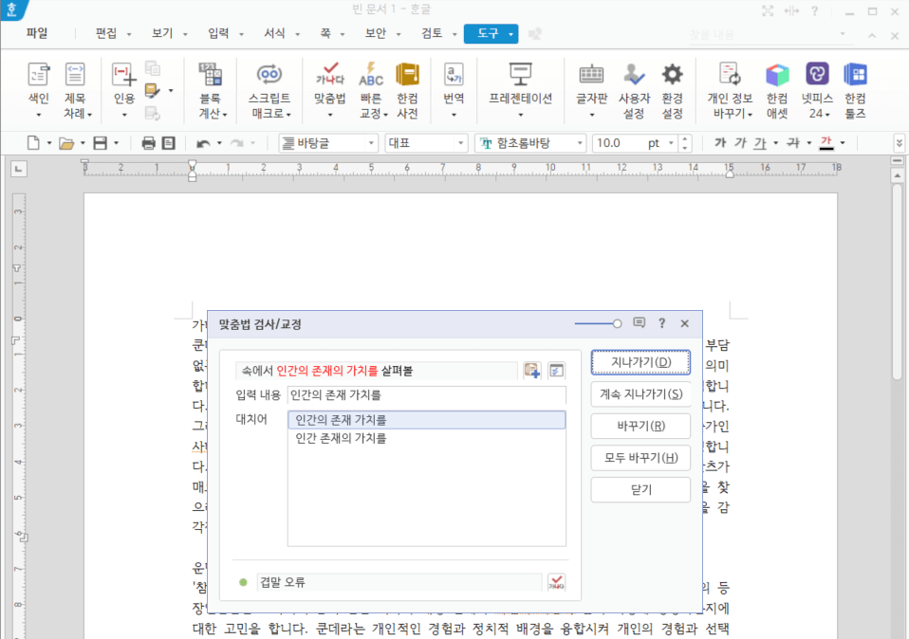The width and height of the screenshot is (909, 639).
Task: Open 개인 정보 바꾸기 tool
Action: [730, 89]
